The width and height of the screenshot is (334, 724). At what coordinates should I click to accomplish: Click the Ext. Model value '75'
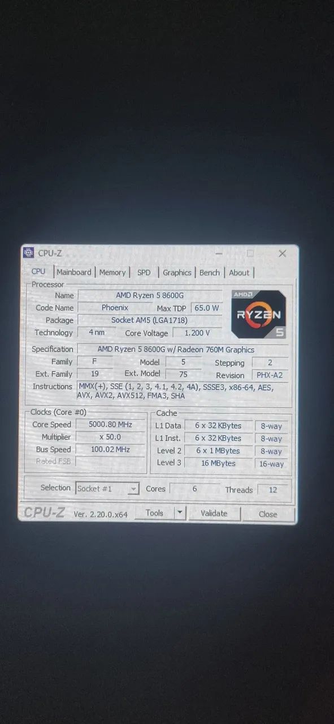pos(183,374)
